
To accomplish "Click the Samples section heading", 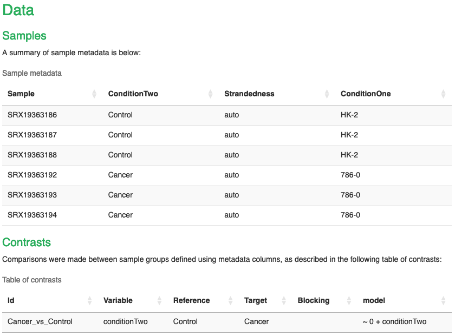I will (24, 36).
